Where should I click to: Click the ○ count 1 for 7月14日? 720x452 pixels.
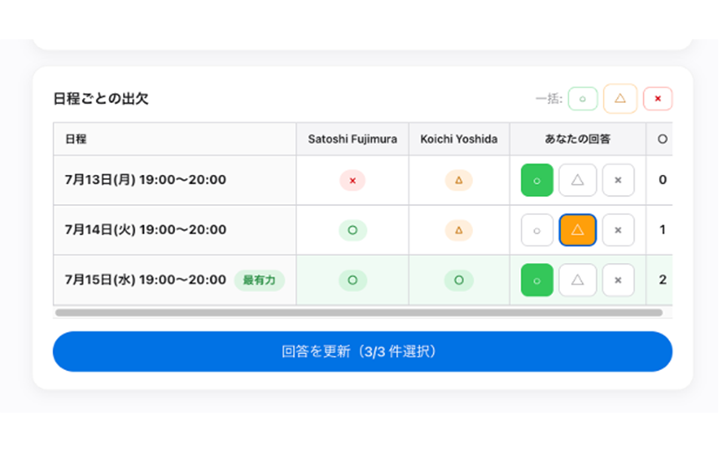662,230
